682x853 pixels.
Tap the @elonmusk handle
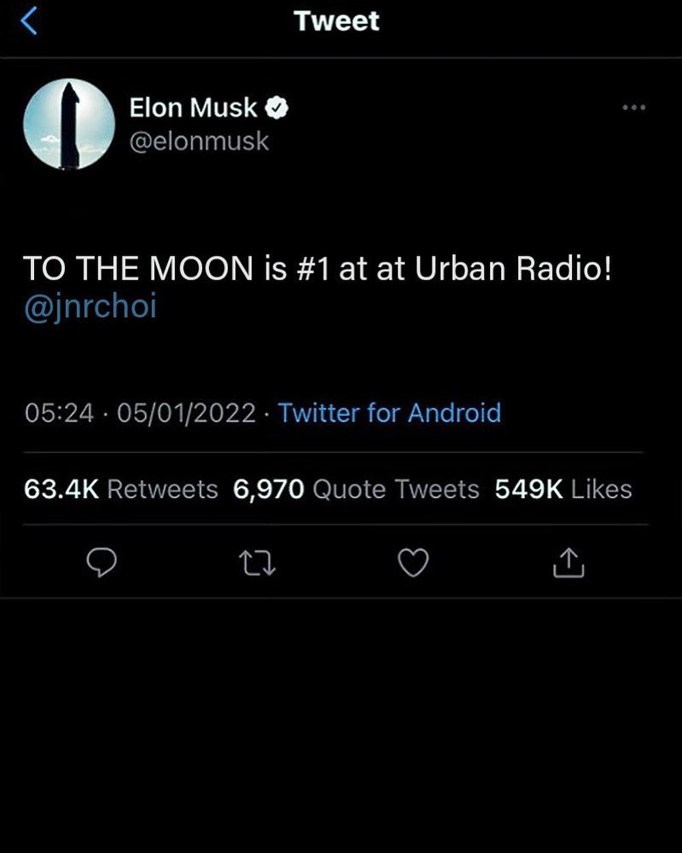(x=199, y=141)
